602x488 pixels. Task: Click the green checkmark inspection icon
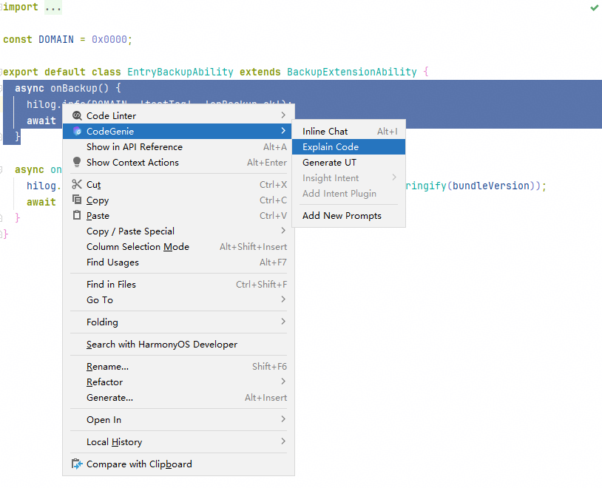point(595,7)
